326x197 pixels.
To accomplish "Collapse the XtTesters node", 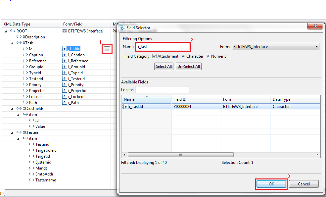I will (12, 133).
